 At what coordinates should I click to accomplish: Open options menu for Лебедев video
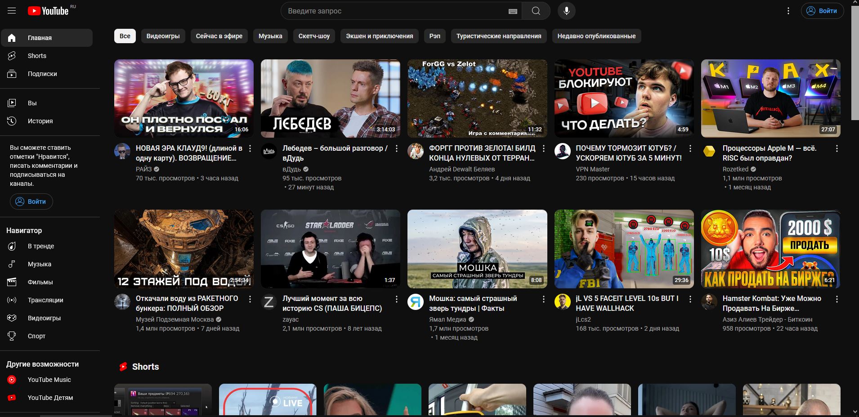(x=397, y=148)
